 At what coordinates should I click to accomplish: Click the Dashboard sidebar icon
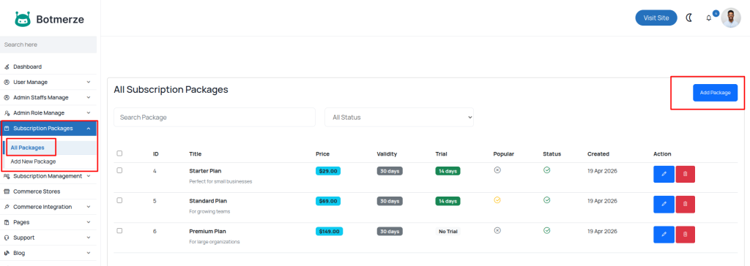[x=7, y=66]
